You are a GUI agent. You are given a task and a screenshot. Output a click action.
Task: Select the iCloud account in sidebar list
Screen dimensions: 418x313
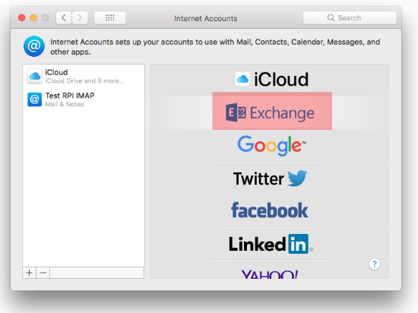pyautogui.click(x=84, y=76)
